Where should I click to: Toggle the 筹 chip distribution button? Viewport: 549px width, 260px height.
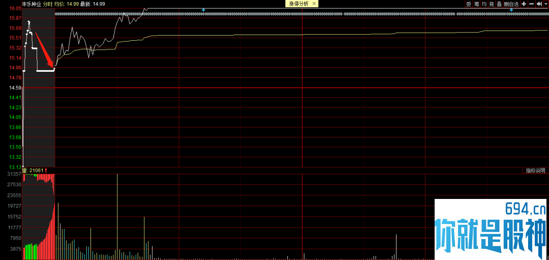click(476, 4)
